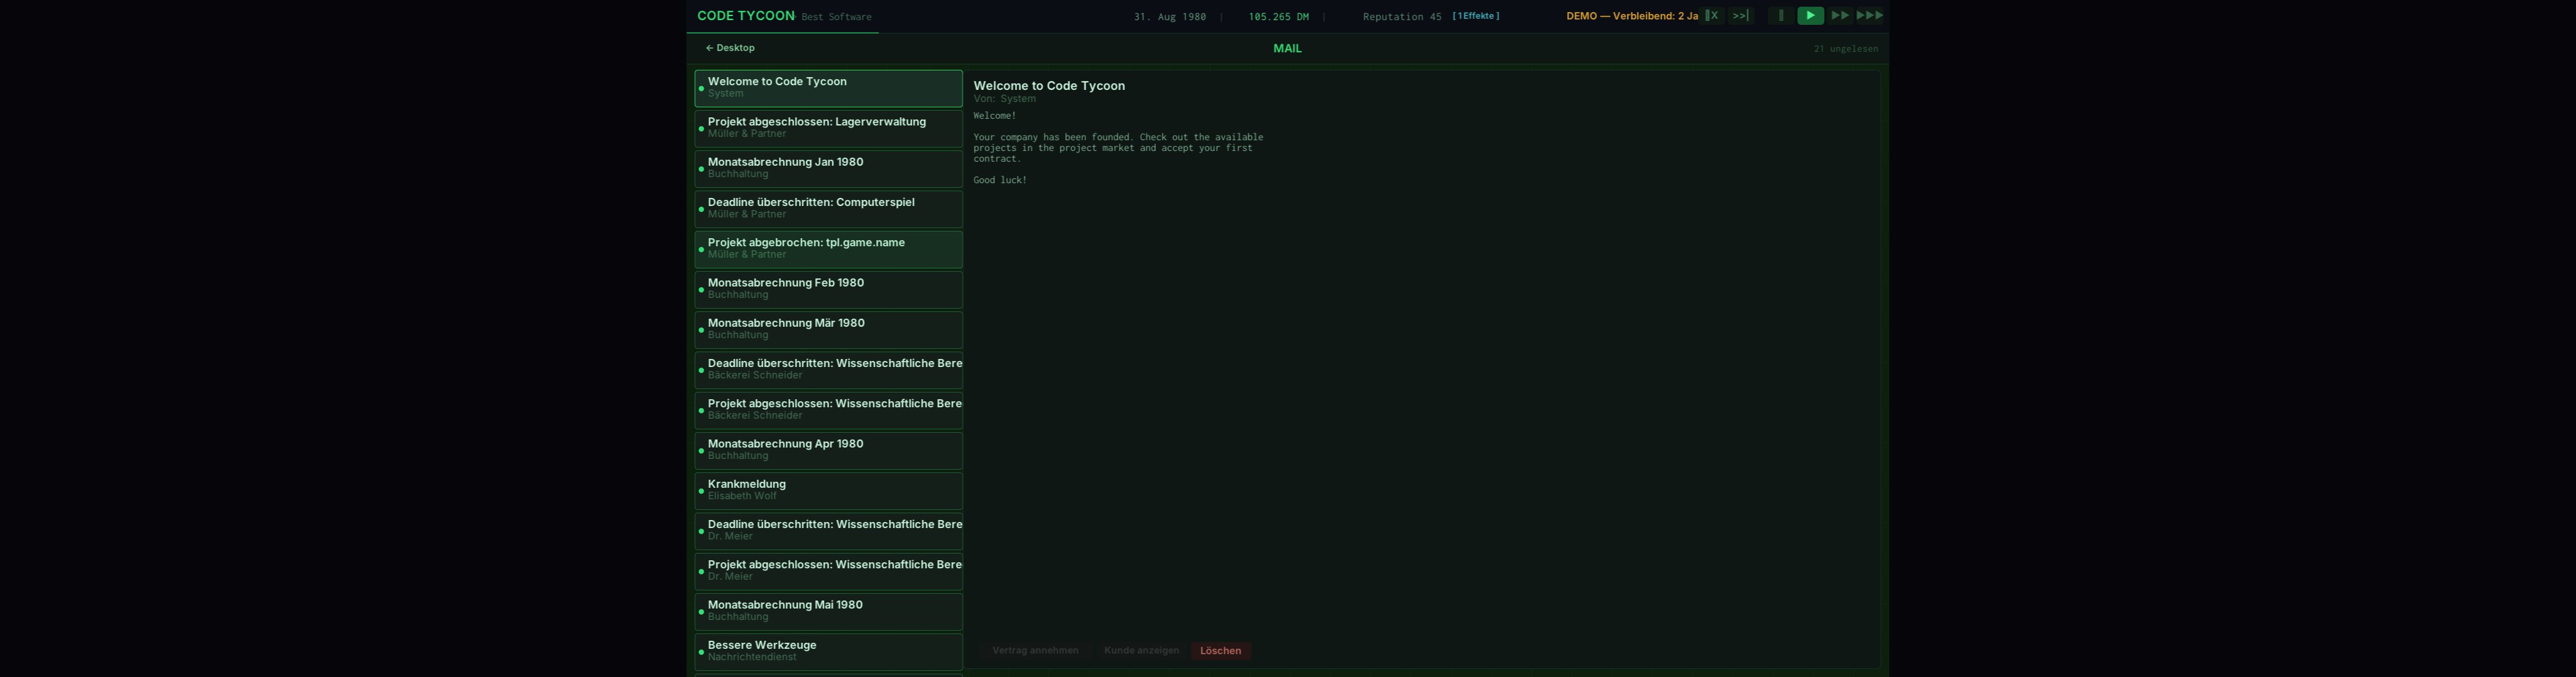Open 'Projekt abgeschlossen: Lagerverwaltung' mail
2576x677 pixels.
tap(828, 128)
